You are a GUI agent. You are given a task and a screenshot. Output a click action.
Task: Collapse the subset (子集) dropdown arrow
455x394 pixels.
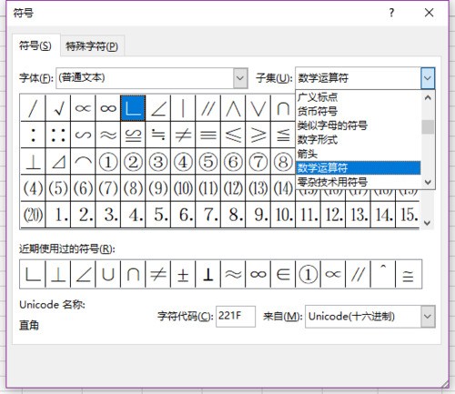coord(428,78)
